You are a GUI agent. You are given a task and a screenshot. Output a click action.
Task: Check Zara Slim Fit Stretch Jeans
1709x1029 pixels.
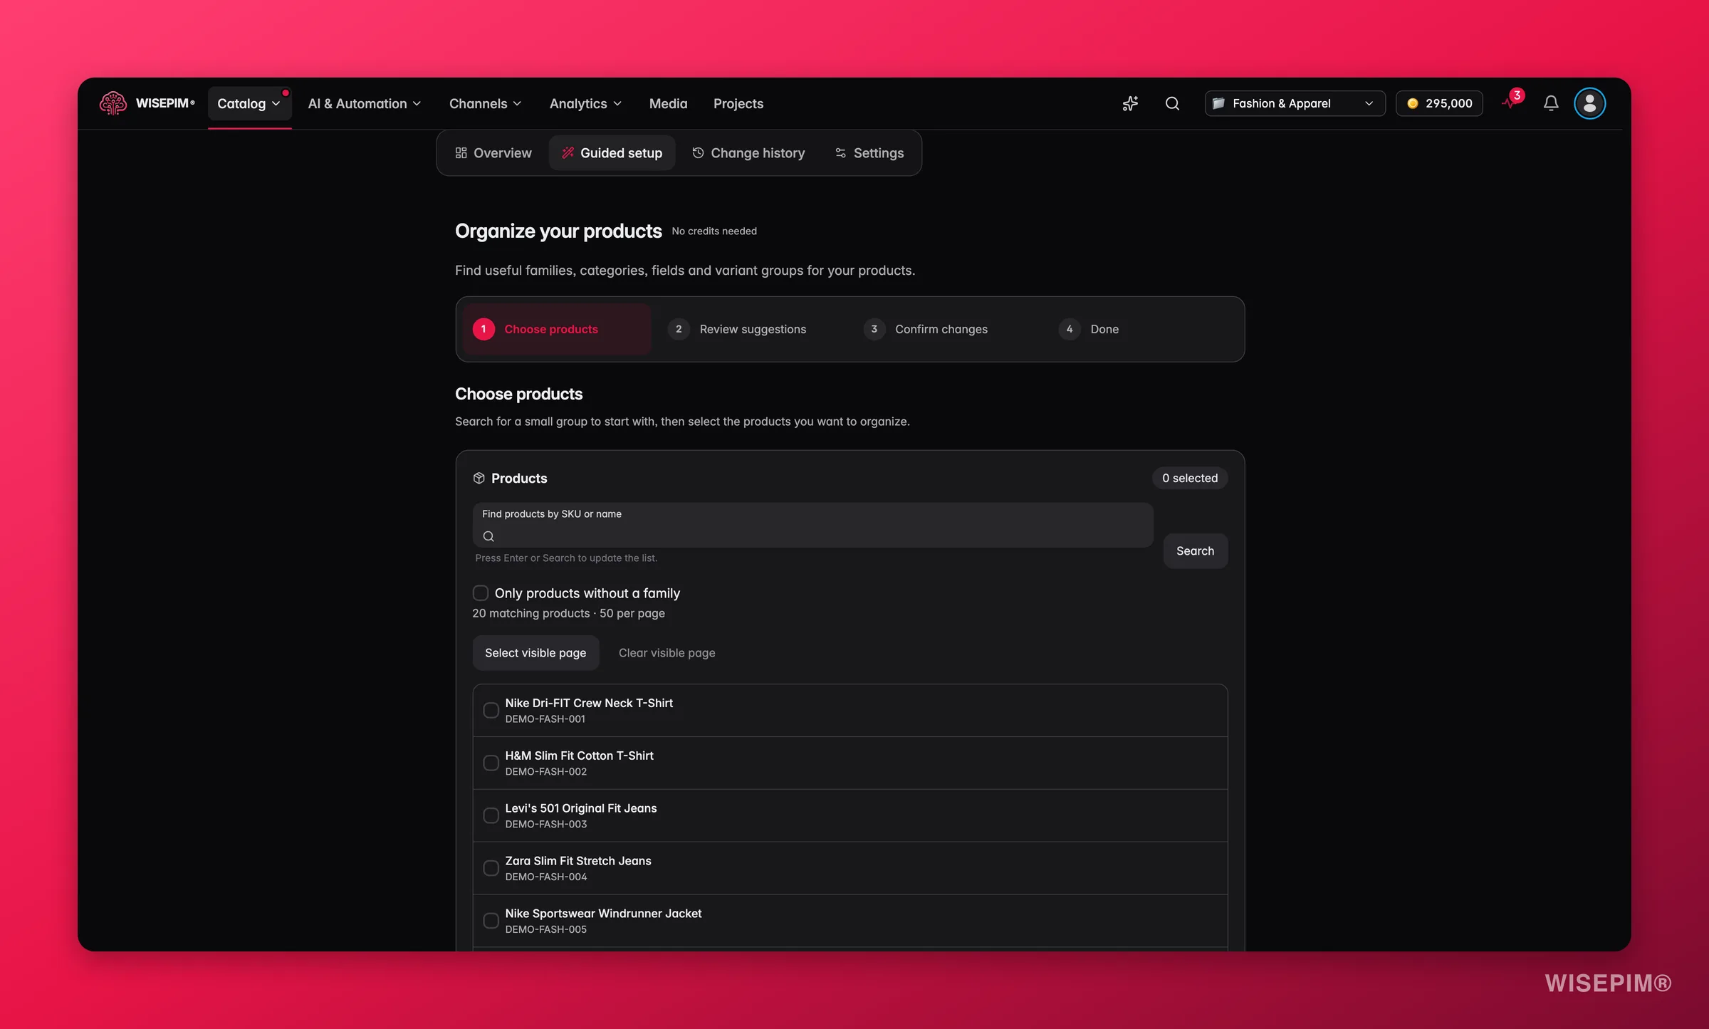tap(491, 868)
